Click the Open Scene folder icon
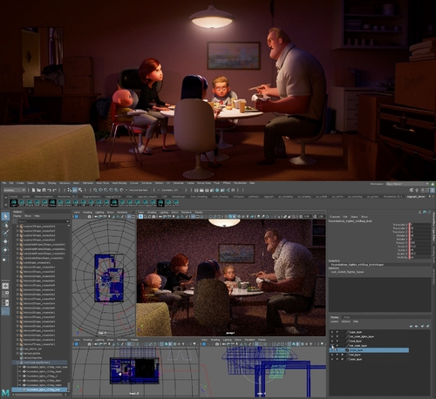The height and width of the screenshot is (399, 436). [x=38, y=190]
